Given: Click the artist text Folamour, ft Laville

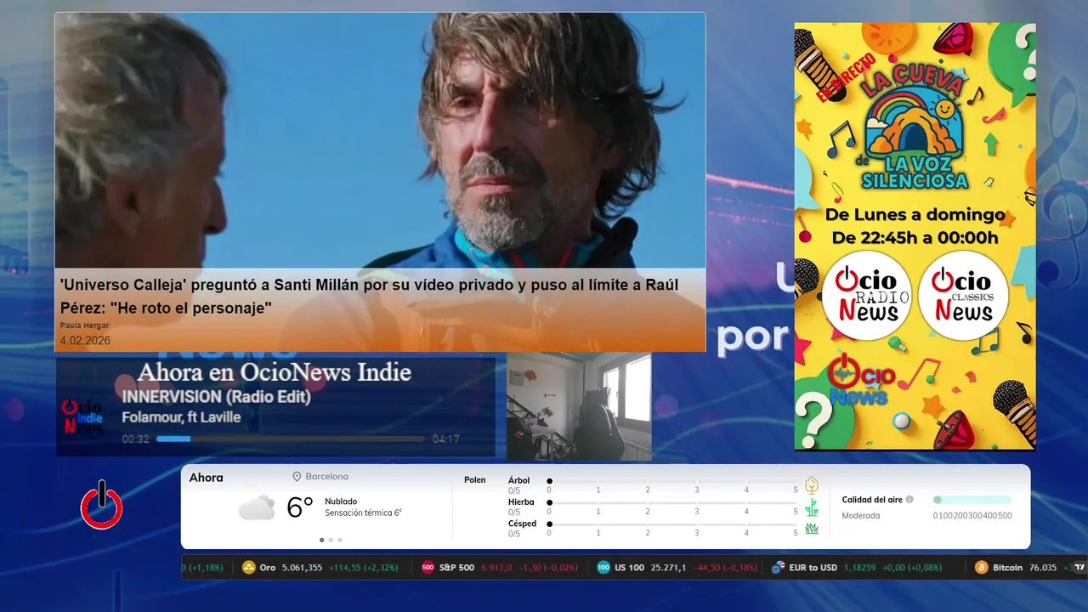Looking at the screenshot, I should click(181, 417).
